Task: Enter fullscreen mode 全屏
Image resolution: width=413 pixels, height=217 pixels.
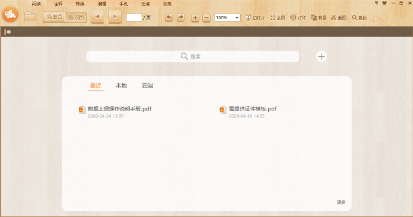Action: [278, 18]
